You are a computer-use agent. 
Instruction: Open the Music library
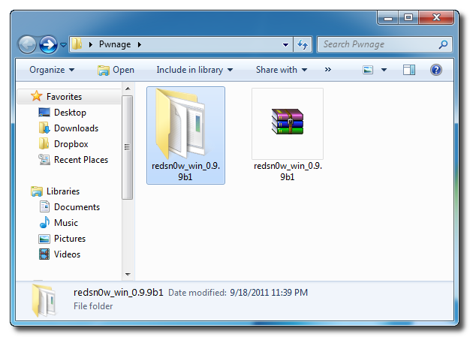tap(66, 223)
